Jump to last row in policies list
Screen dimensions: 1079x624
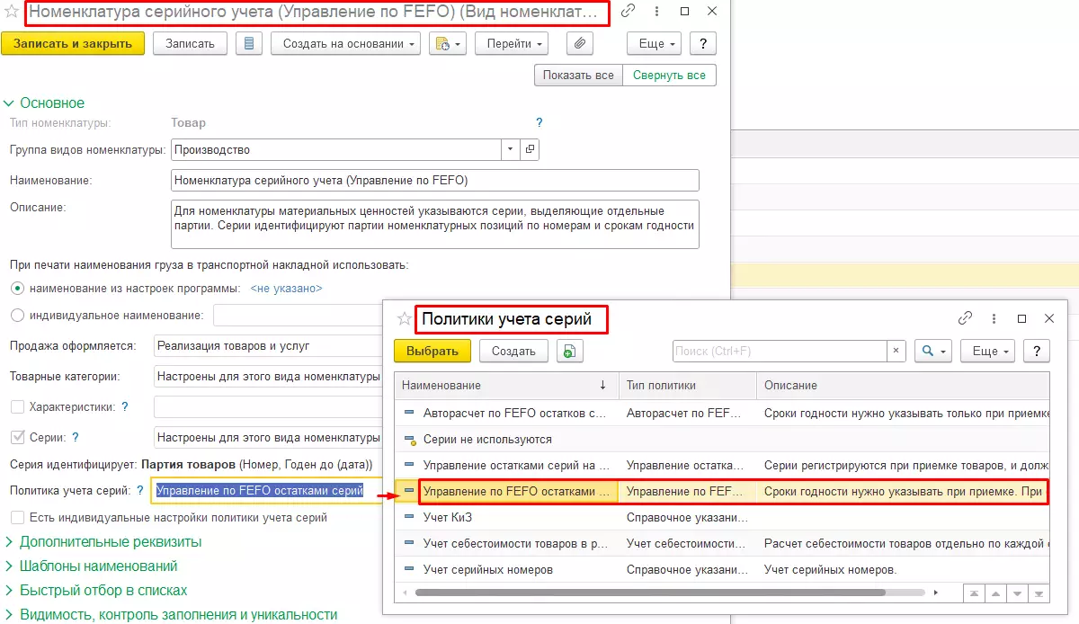point(1038,593)
